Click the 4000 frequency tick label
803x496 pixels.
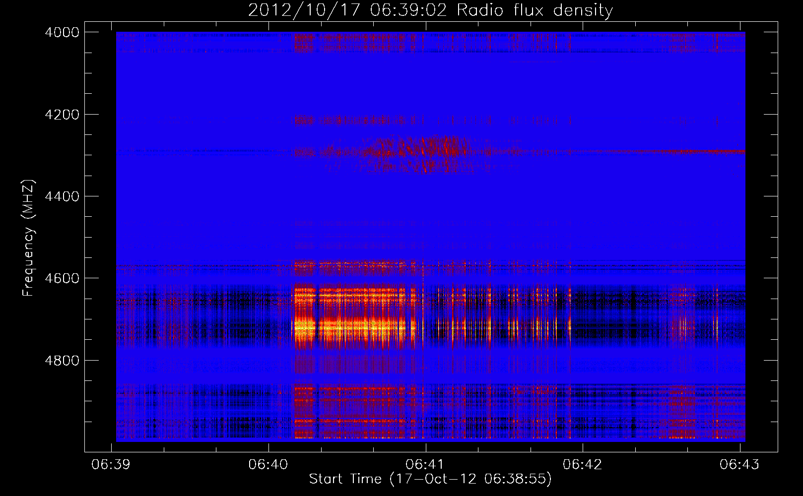[x=62, y=32]
